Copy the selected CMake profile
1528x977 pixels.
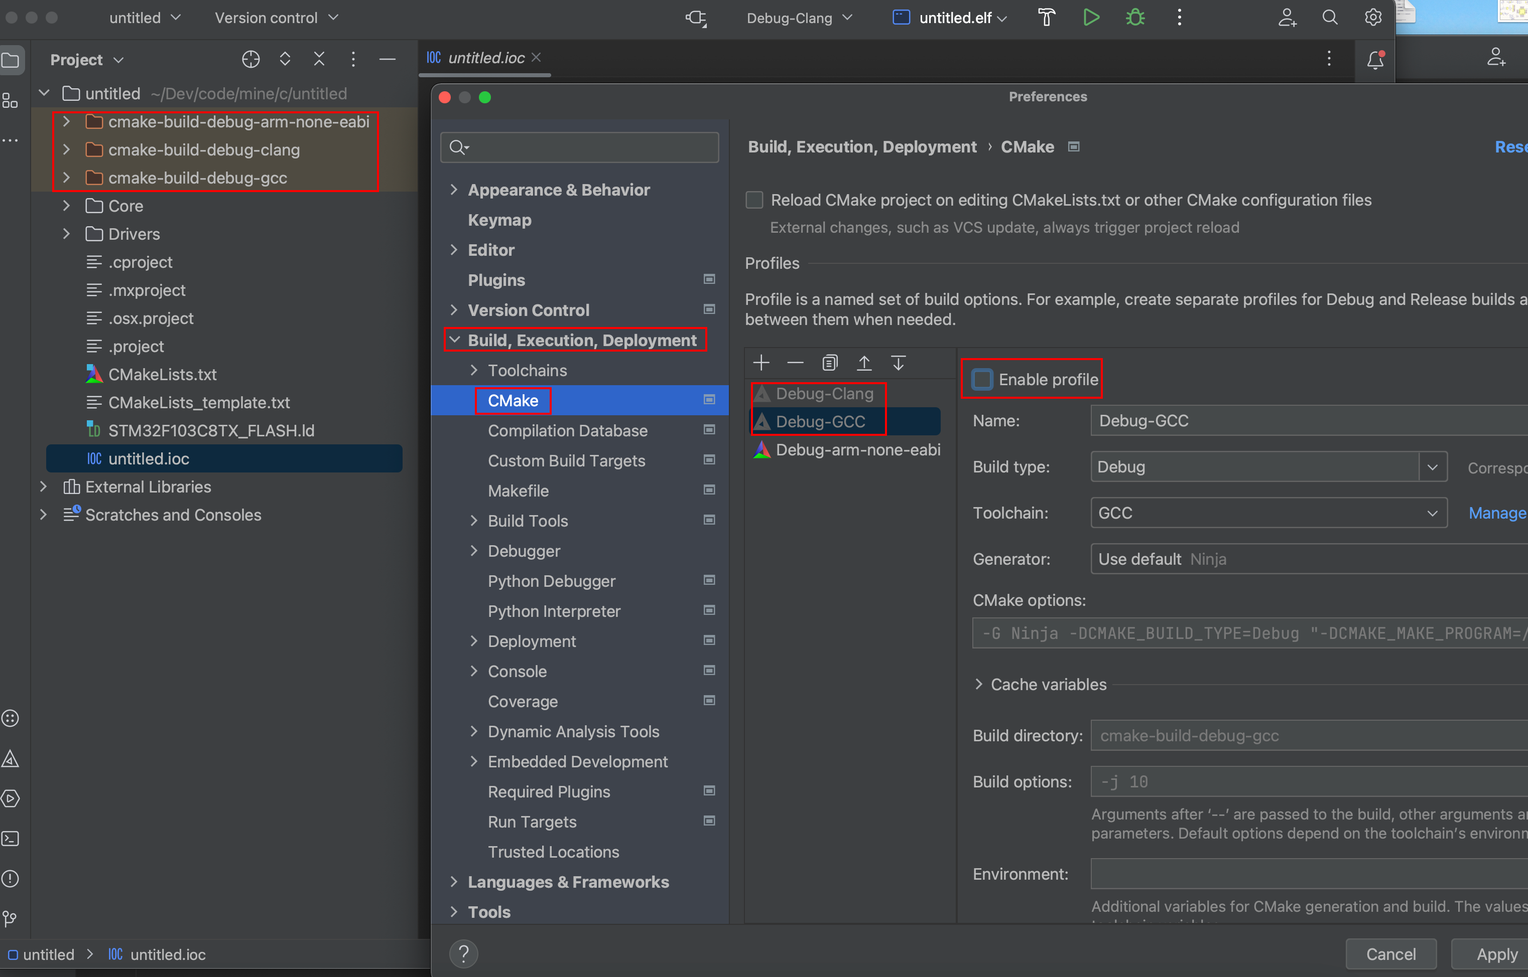(830, 363)
